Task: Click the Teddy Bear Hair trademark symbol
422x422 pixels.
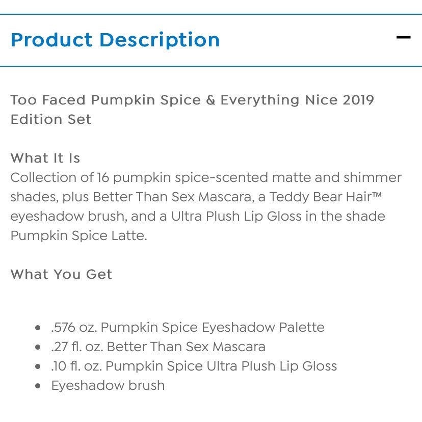Action: coord(377,194)
